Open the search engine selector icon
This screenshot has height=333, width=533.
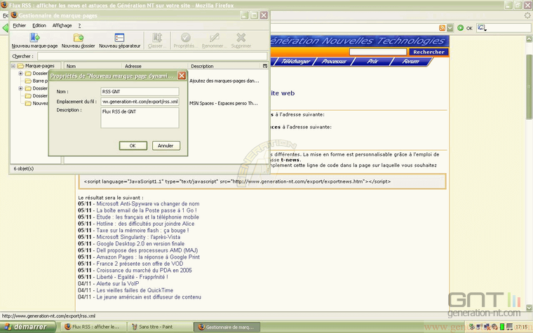click(x=482, y=28)
